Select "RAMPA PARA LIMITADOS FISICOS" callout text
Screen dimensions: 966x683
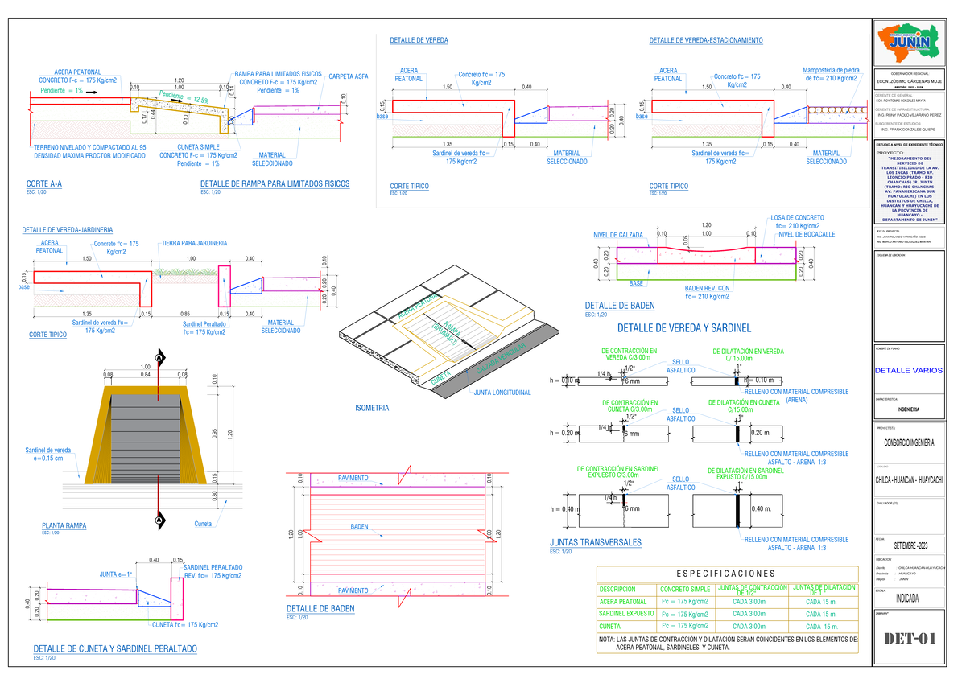(276, 74)
